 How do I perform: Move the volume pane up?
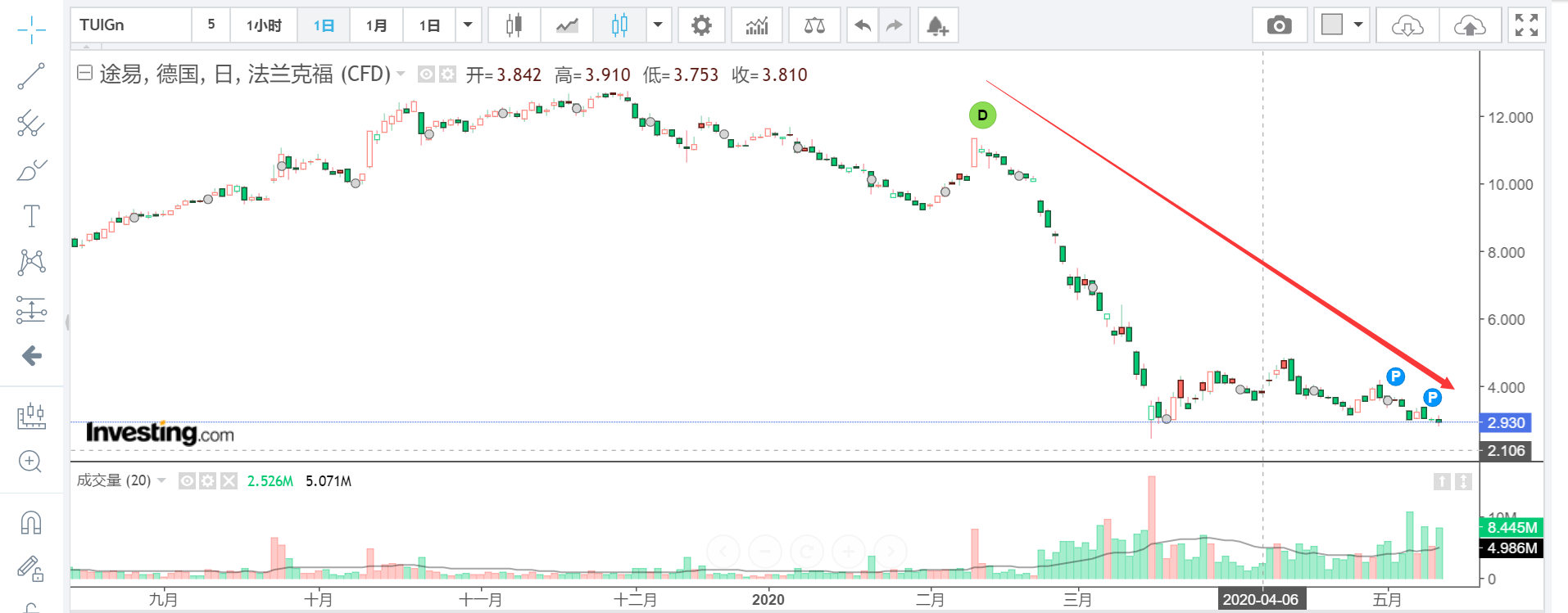tap(1442, 481)
